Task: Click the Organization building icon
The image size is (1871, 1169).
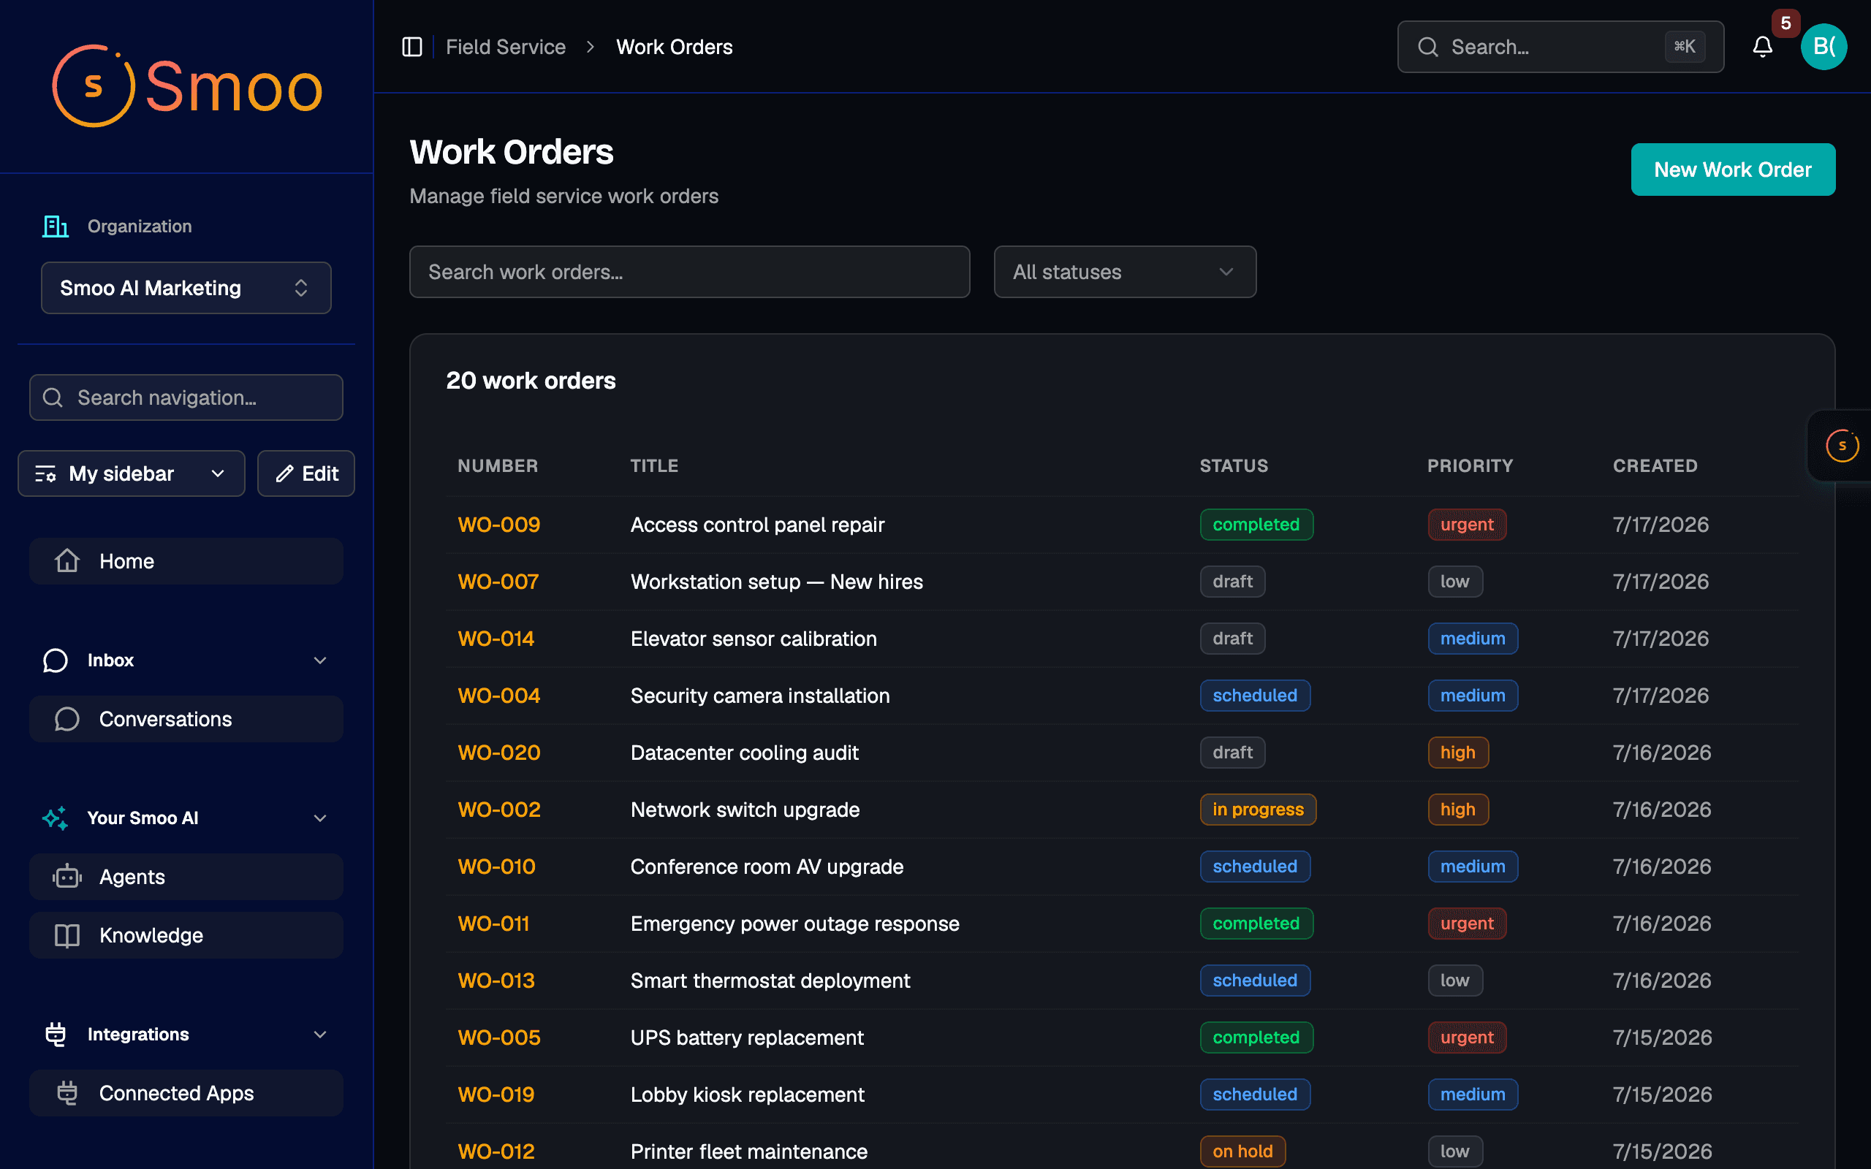Action: [55, 226]
